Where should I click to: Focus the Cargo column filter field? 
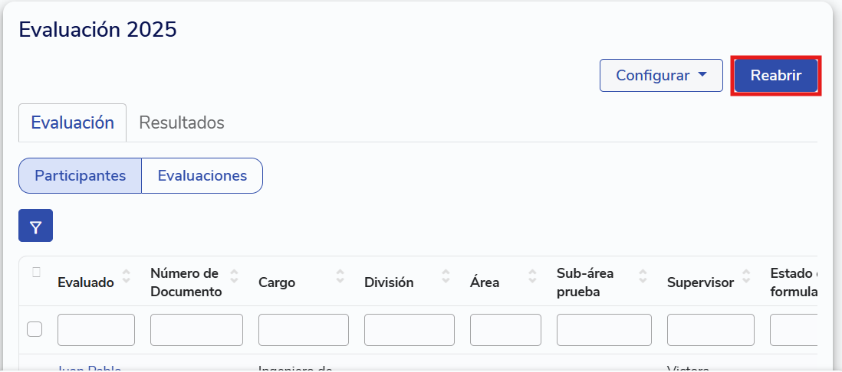tap(304, 330)
